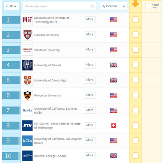Click the Princeton shield logo
Viewport: 166px width, 163px height.
28,95
